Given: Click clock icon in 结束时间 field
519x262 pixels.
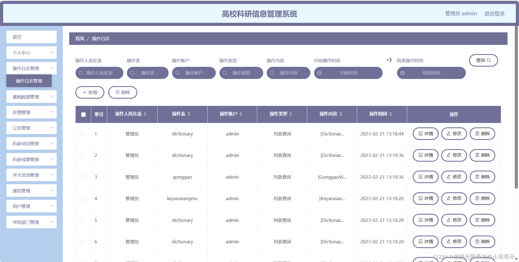Looking at the screenshot, I should click(402, 73).
